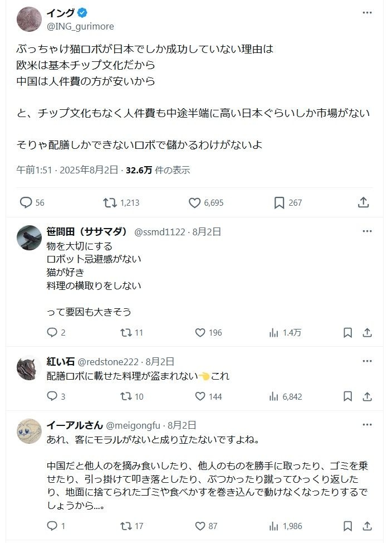The image size is (387, 543).
Task: Reply to ING's main post
Action: click(26, 203)
